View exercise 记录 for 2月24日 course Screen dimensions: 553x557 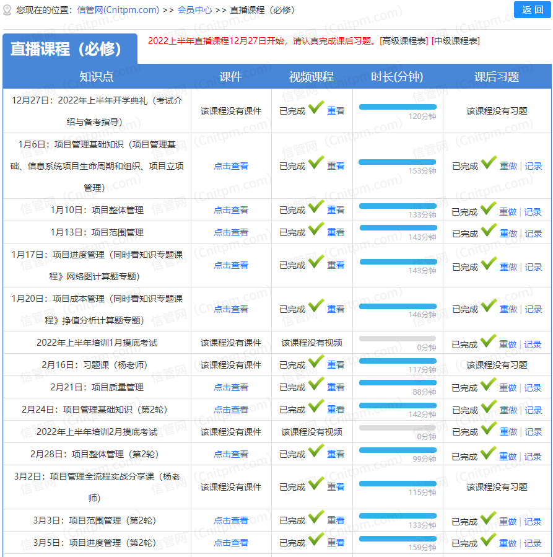[533, 410]
